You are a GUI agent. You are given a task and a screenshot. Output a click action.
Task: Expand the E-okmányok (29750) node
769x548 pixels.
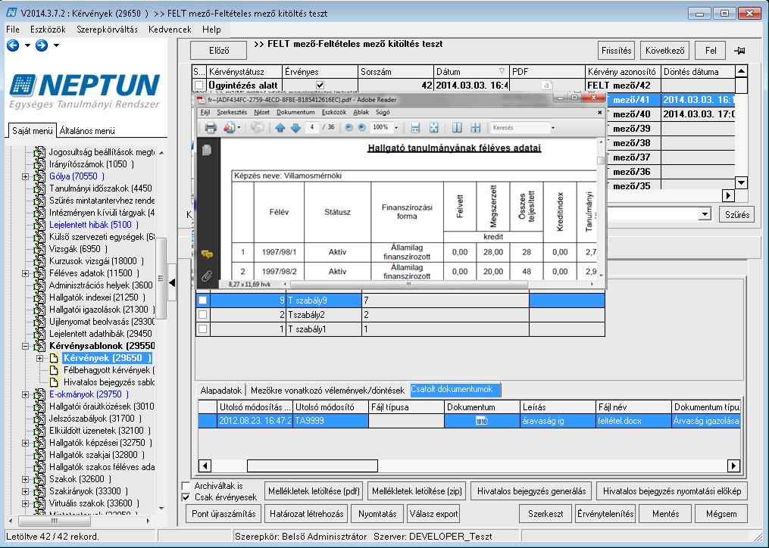[26, 394]
